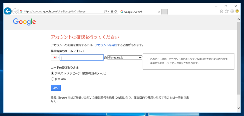Click the search magnifier in address bar
Screen dimensions: 244x116
pyautogui.click(x=105, y=11)
